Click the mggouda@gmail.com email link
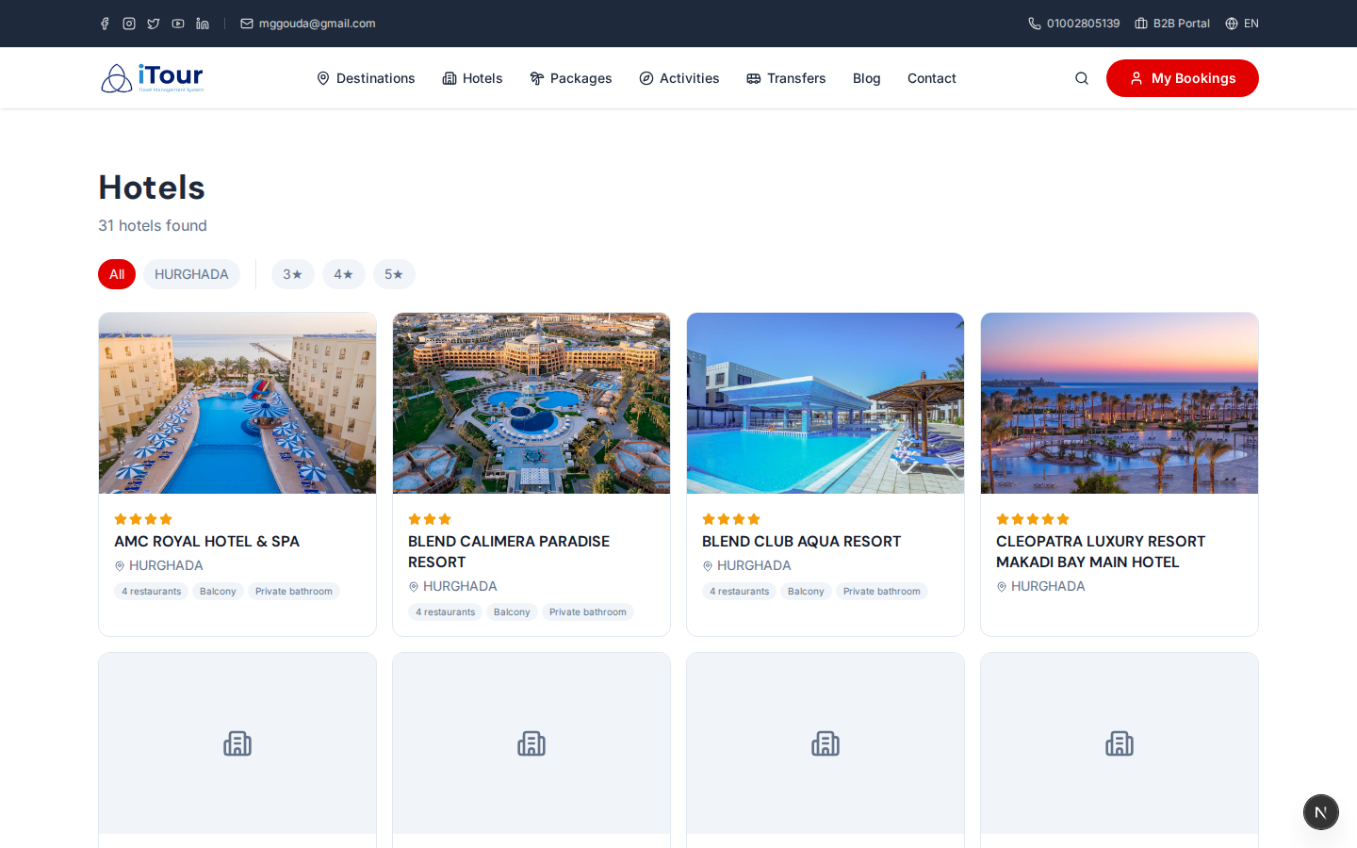This screenshot has width=1357, height=848. (308, 24)
